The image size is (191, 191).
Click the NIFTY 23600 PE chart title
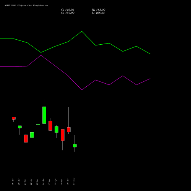26,6
